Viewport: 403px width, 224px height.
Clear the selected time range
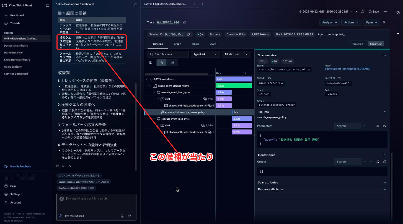(356, 12)
